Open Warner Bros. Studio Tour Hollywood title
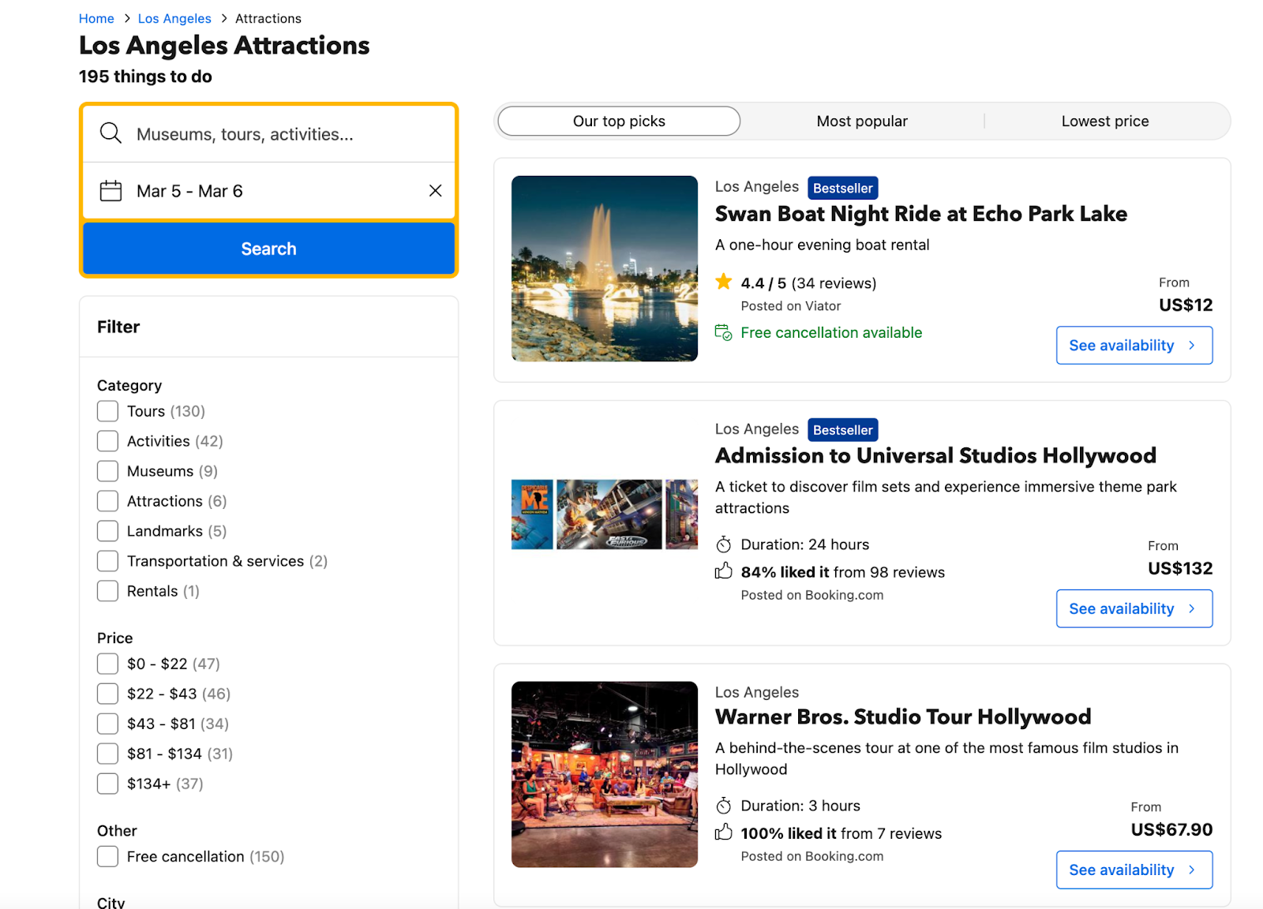This screenshot has height=909, width=1263. 903,716
